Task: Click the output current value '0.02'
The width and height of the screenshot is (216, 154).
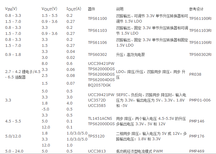Action: click(71, 58)
